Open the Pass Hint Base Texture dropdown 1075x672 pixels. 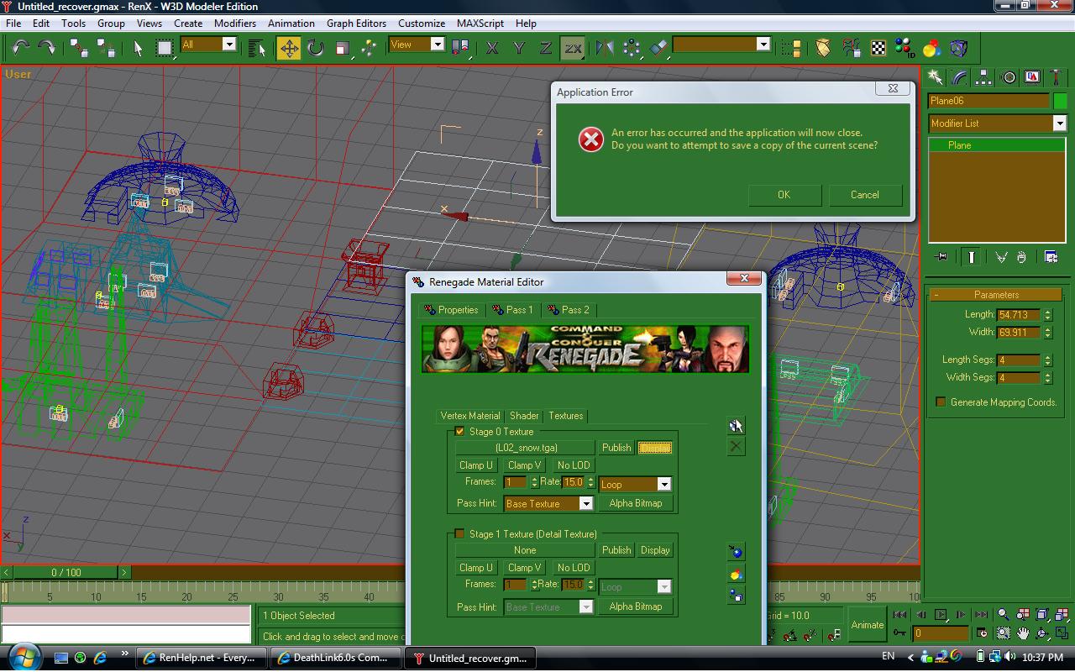(x=585, y=504)
